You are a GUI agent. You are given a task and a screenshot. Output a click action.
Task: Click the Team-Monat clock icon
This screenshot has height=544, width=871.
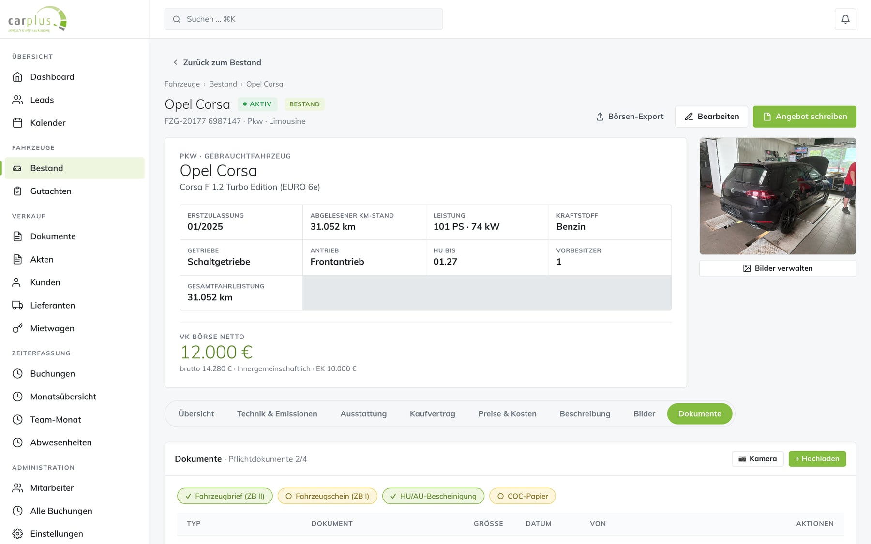click(x=17, y=420)
